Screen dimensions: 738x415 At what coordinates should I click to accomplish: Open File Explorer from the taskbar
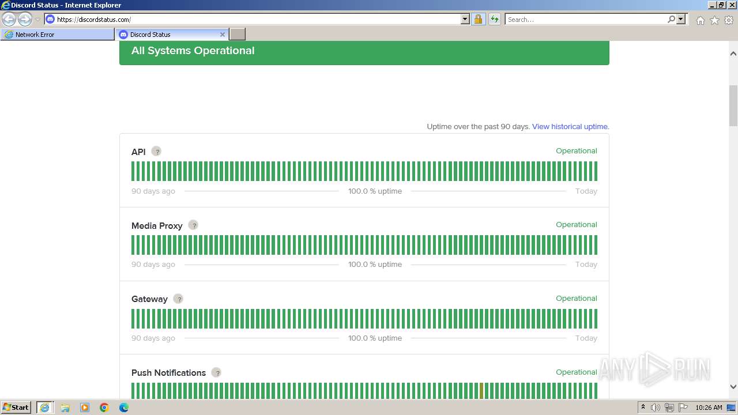pos(65,408)
